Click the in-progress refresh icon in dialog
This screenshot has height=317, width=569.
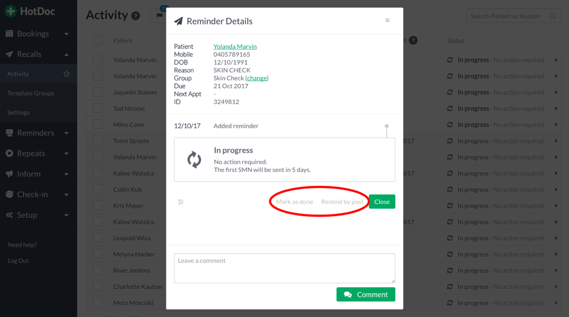194,160
